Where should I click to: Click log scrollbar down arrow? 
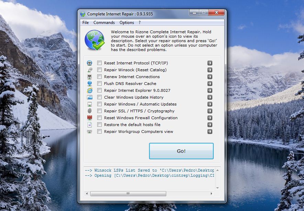click(217, 188)
